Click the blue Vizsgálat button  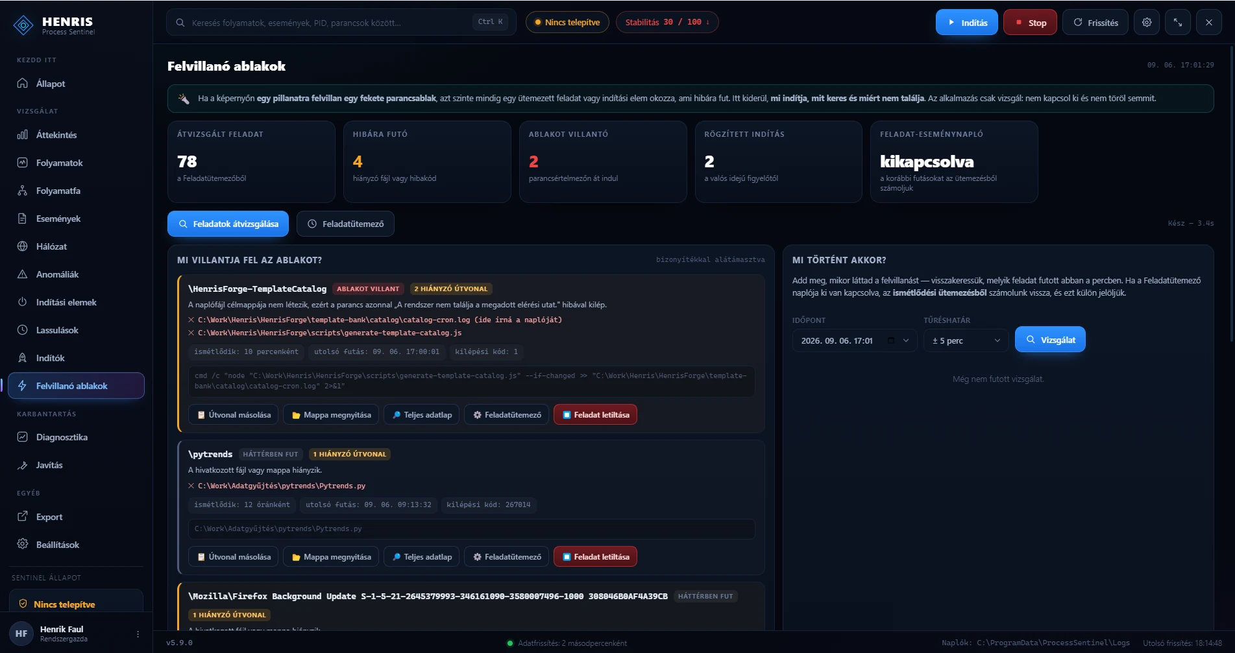[1050, 339]
